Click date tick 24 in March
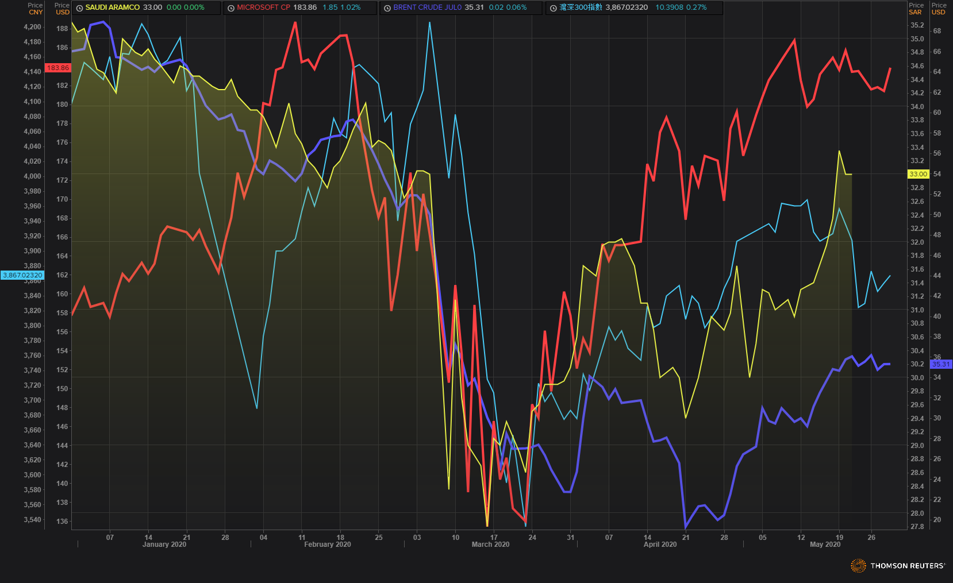The image size is (953, 583). click(532, 538)
